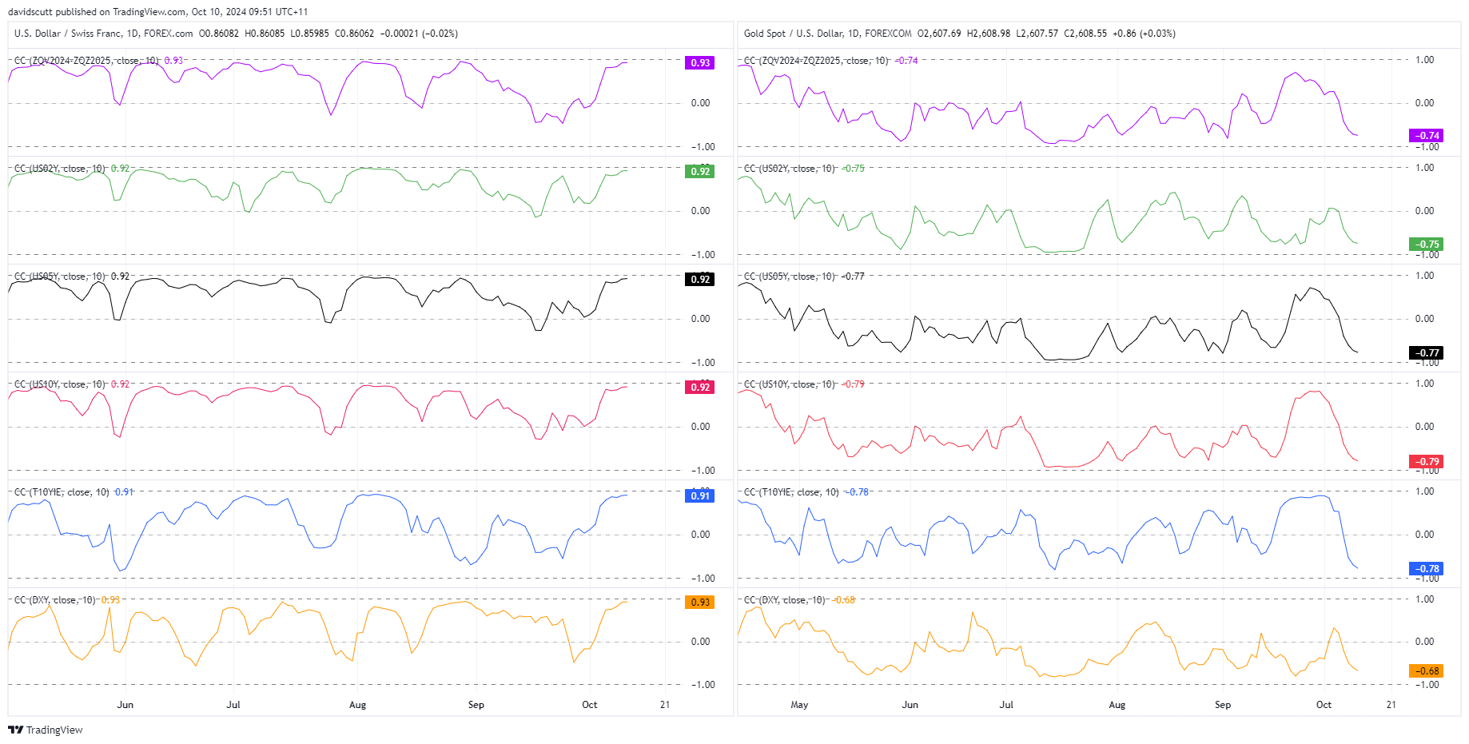
Task: Click the Aug label on Gold time axis
Action: pyautogui.click(x=1117, y=705)
